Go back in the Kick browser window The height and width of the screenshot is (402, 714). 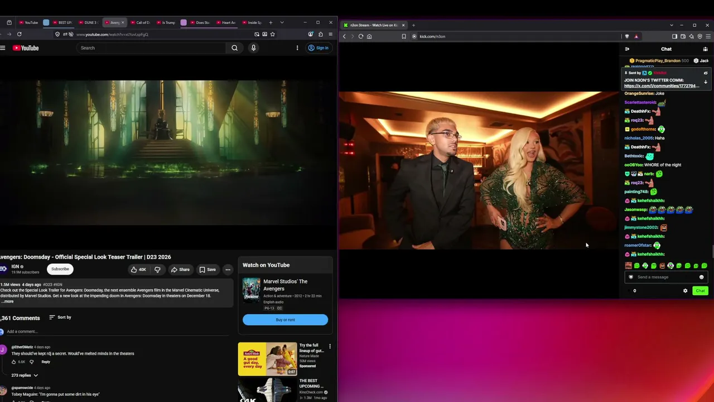tap(344, 36)
